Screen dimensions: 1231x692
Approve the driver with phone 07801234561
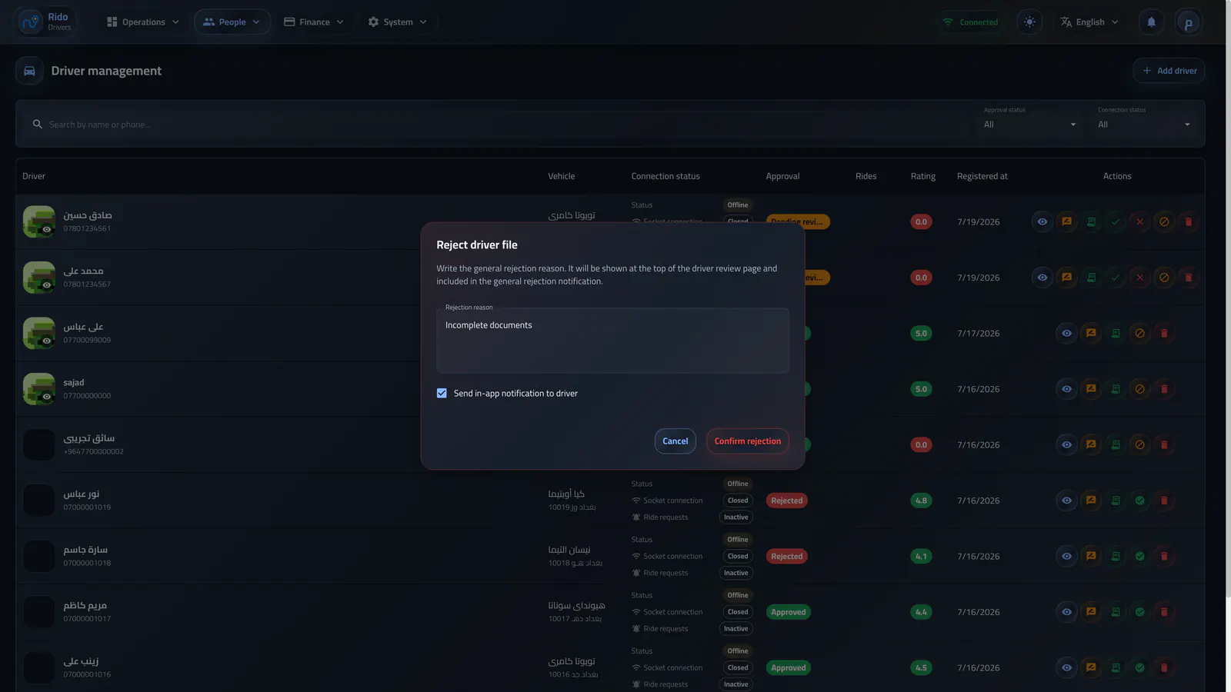point(1116,221)
